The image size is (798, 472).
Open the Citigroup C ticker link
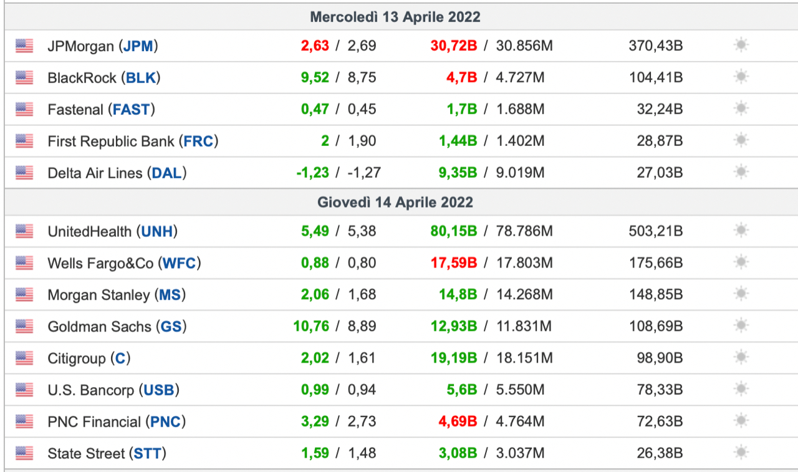pyautogui.click(x=120, y=359)
